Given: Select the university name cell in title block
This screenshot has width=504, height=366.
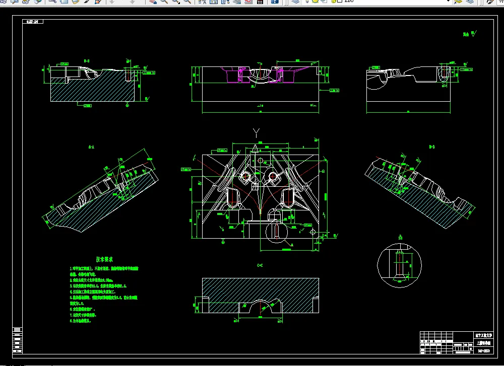Looking at the screenshot, I should pyautogui.click(x=484, y=335).
